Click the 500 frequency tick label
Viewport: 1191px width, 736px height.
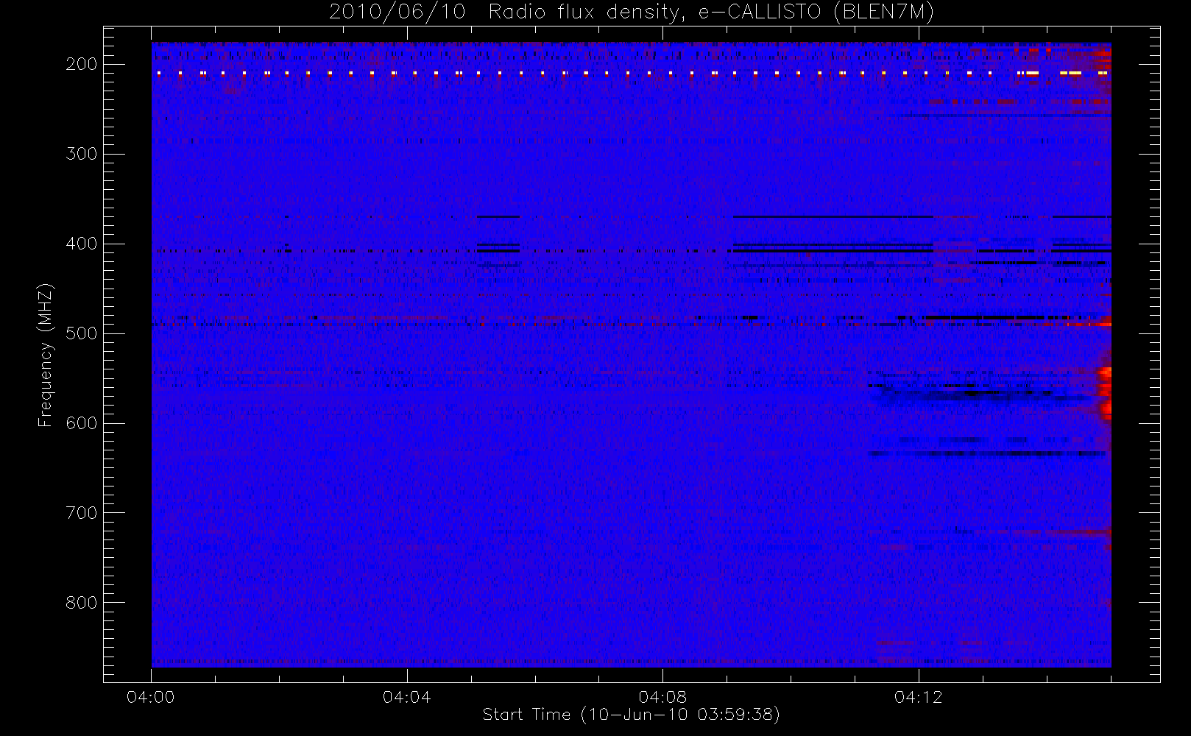pos(82,333)
